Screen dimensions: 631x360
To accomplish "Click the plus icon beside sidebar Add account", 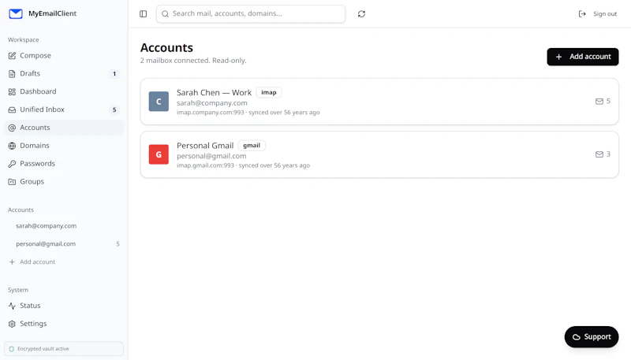I will [x=12, y=262].
